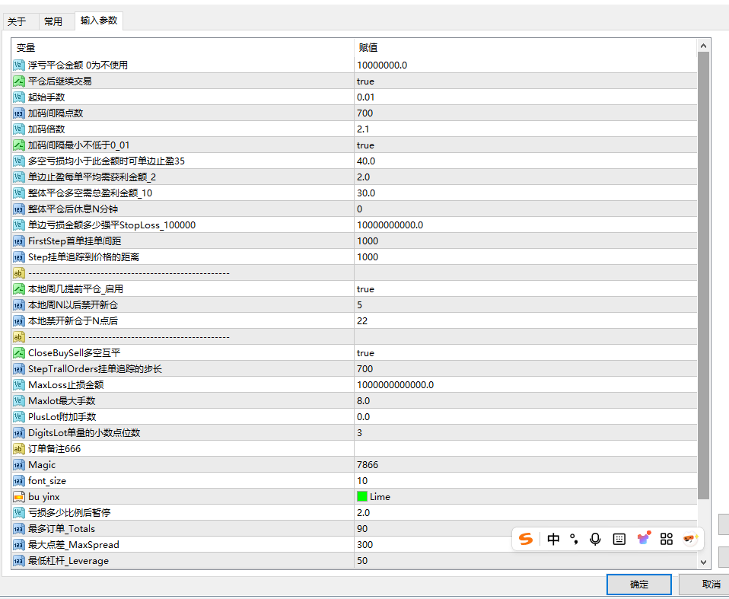Click the microphone voice input icon

tap(595, 539)
